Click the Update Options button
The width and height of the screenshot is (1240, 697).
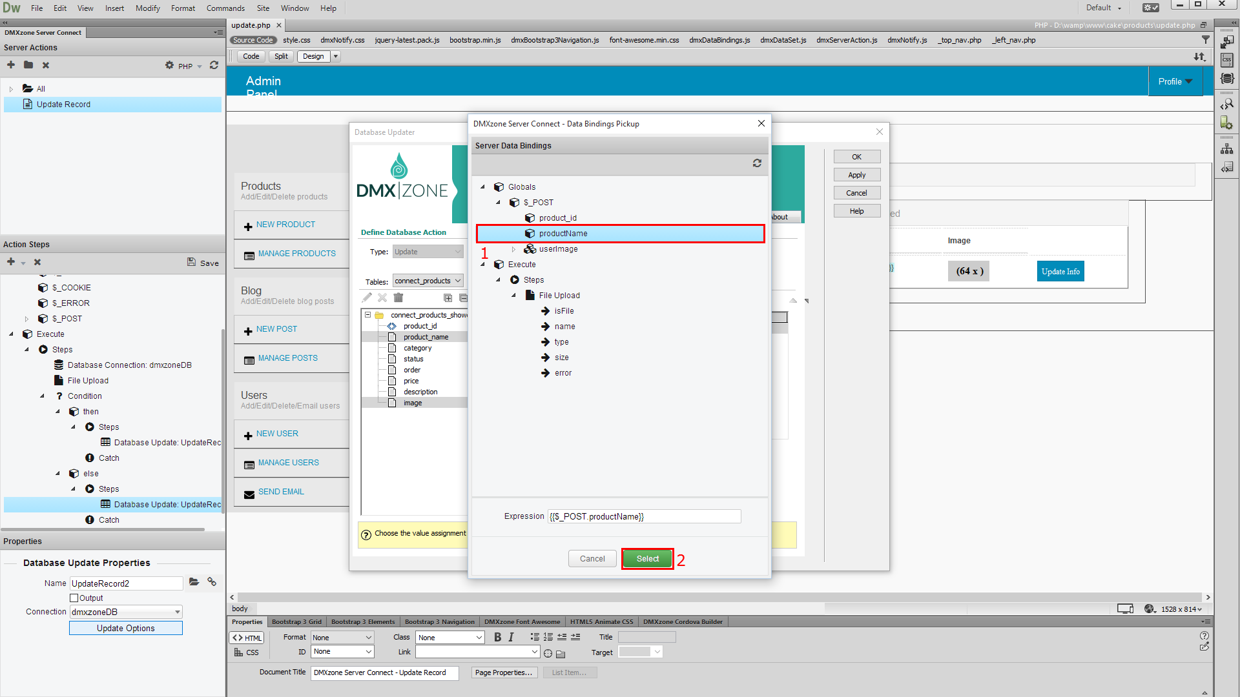[126, 628]
